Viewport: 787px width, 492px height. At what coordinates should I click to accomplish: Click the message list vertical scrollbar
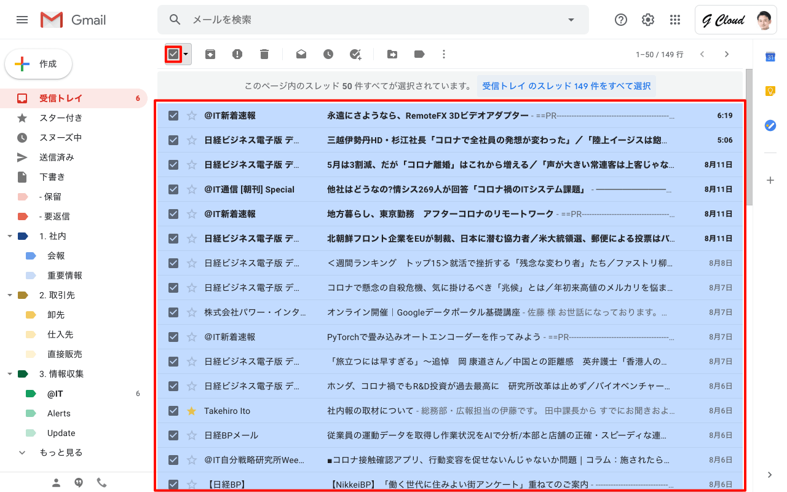click(749, 137)
